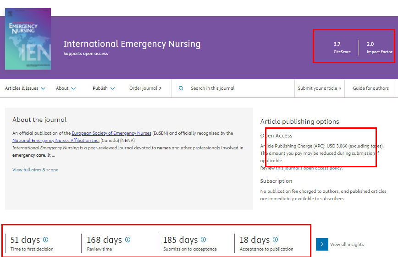
Task: Click the 3.7 CiteScore metric
Action: 342,48
